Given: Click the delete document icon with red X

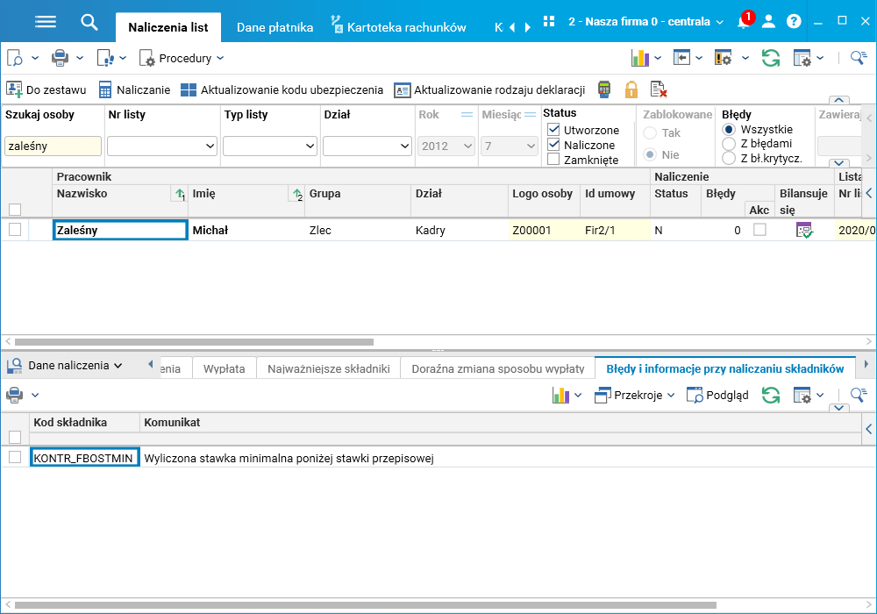Looking at the screenshot, I should 659,89.
